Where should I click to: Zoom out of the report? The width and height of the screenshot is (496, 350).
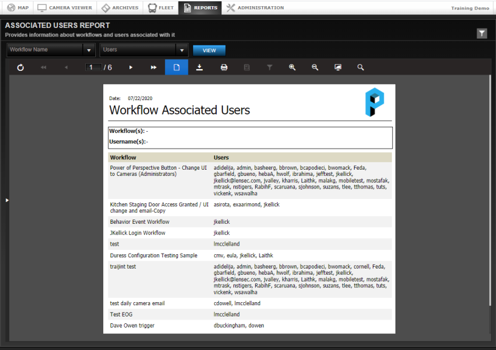coord(315,67)
